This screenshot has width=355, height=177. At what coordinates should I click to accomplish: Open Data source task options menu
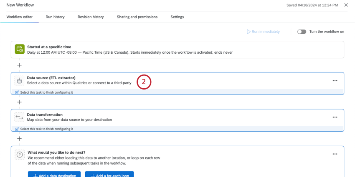pyautogui.click(x=335, y=81)
